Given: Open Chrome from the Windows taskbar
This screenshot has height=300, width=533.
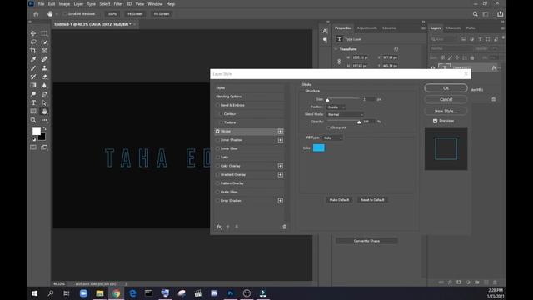Looking at the screenshot, I should click(116, 293).
